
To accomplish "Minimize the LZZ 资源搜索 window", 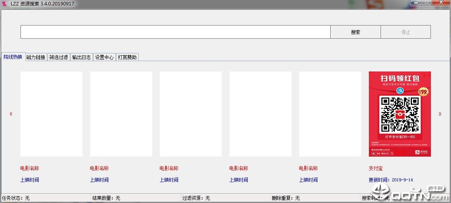I will tap(416, 2).
